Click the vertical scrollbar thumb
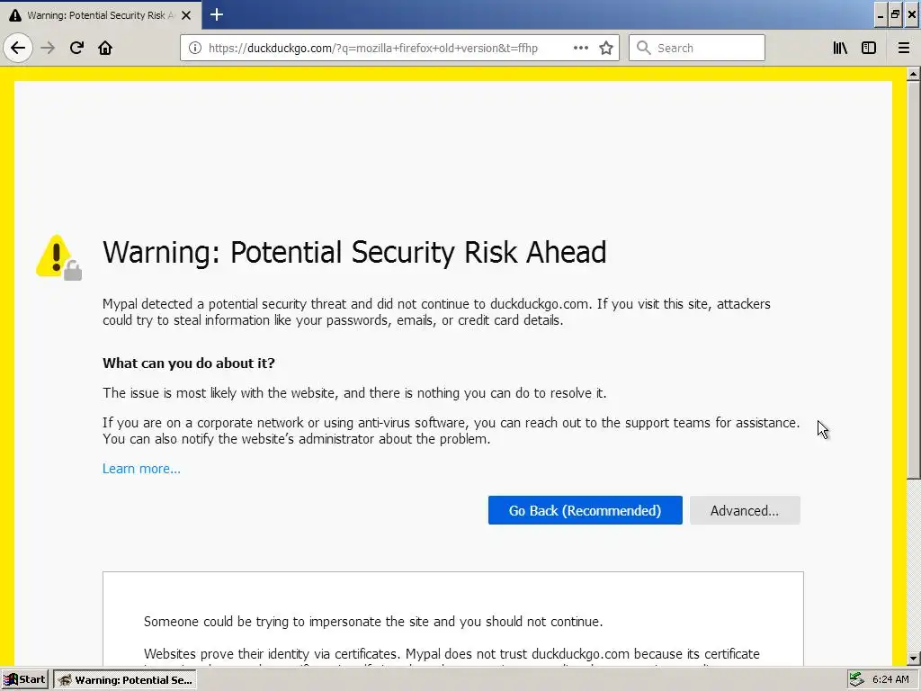Viewport: 921px width, 691px height. (913, 280)
